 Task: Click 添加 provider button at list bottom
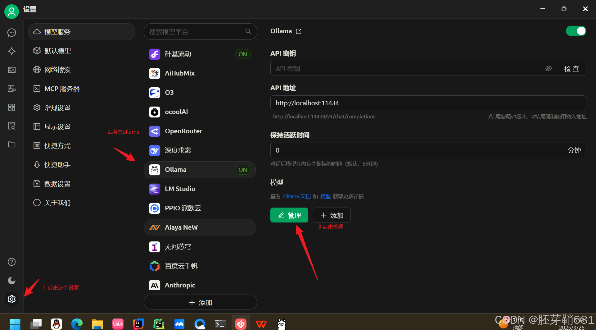pos(200,302)
